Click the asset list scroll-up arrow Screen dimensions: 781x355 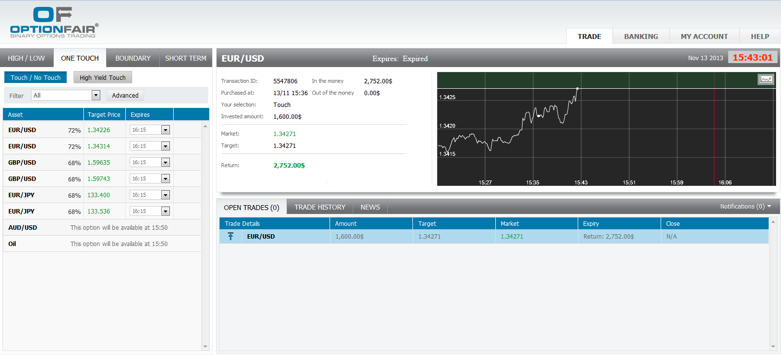[x=205, y=126]
